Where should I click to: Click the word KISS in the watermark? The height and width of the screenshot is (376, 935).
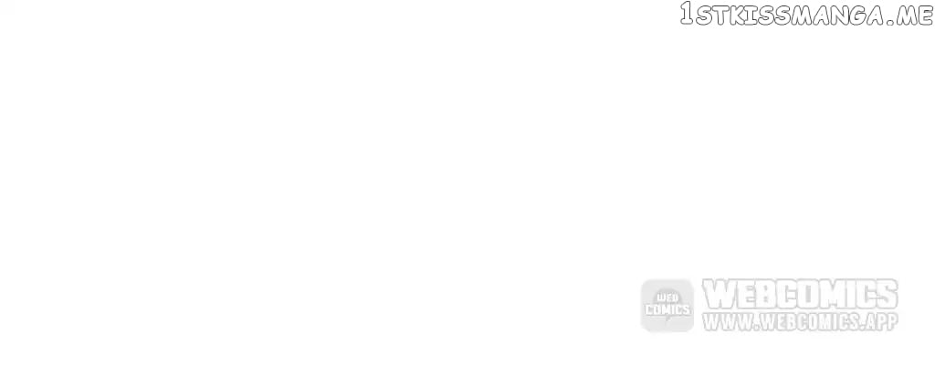(x=761, y=15)
